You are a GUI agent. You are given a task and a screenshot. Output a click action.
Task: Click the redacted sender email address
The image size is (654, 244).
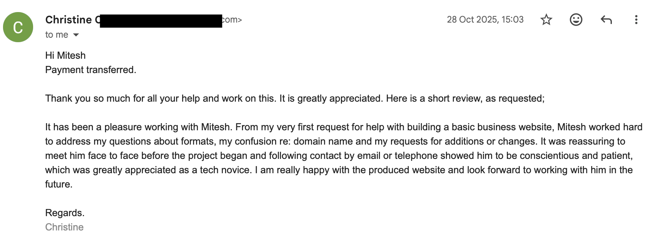pos(158,20)
